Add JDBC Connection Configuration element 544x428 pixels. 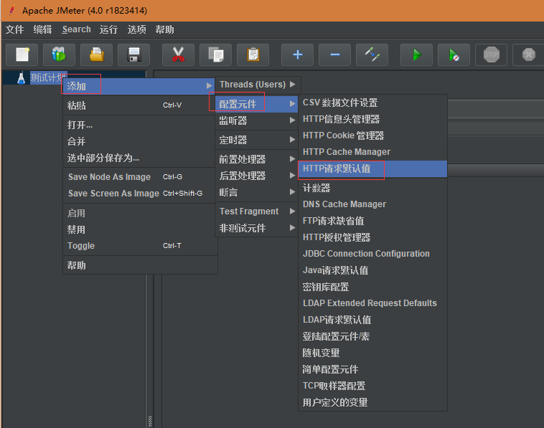372,254
